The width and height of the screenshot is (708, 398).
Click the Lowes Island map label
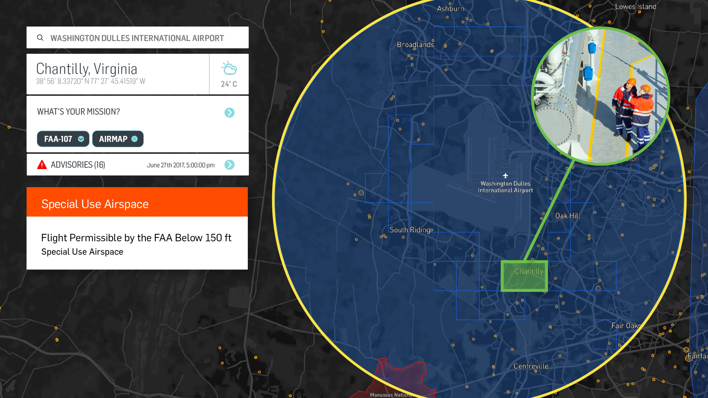click(x=635, y=7)
